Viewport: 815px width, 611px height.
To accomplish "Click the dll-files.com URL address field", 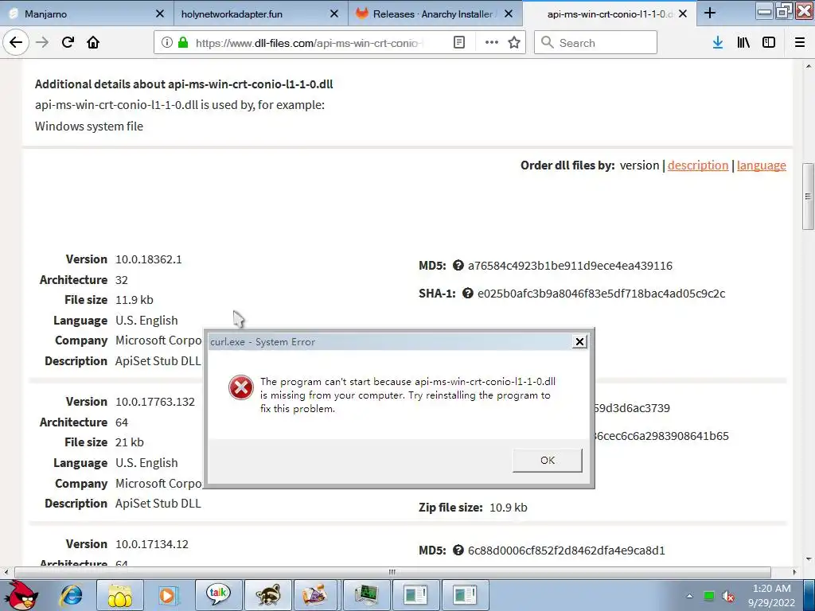I will point(309,43).
